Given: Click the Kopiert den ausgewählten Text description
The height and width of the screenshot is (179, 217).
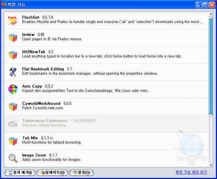Looking at the screenshot, I should coord(85,90).
